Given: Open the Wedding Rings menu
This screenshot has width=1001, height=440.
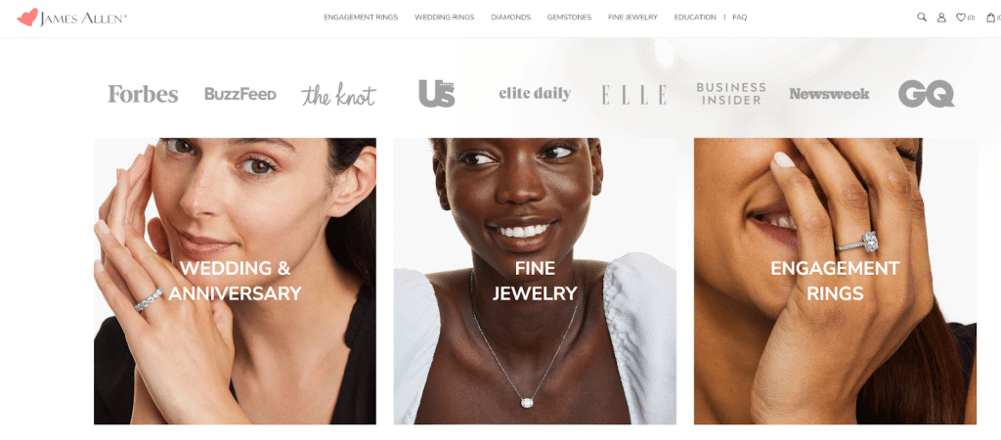Looking at the screenshot, I should click(x=445, y=18).
